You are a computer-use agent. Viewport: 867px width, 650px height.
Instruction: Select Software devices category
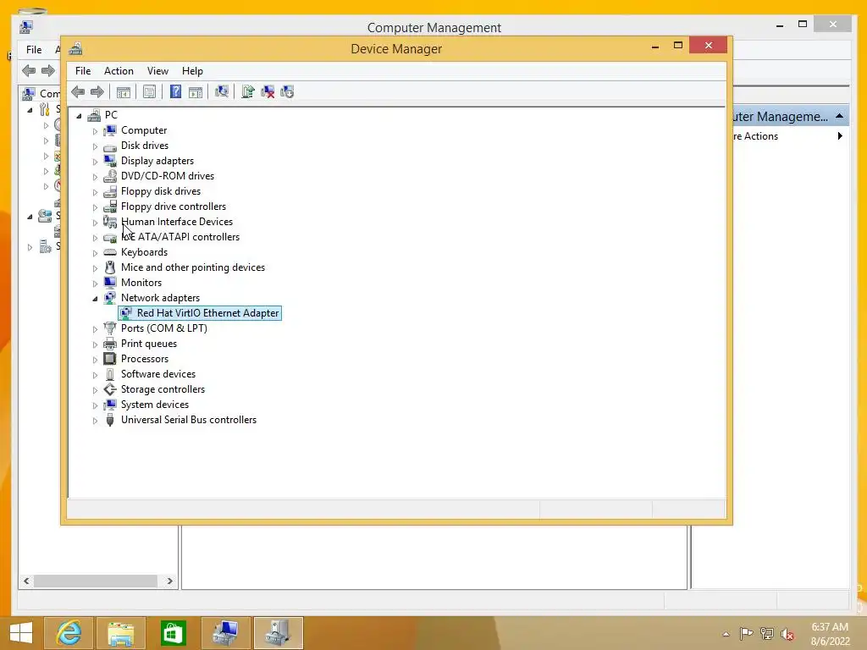pyautogui.click(x=158, y=374)
